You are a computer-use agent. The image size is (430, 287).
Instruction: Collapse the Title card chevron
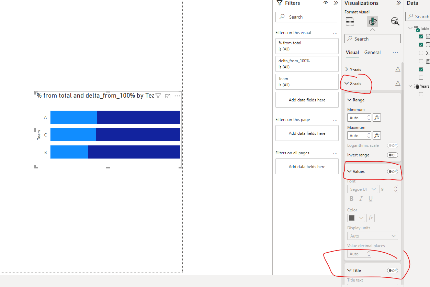click(x=350, y=271)
